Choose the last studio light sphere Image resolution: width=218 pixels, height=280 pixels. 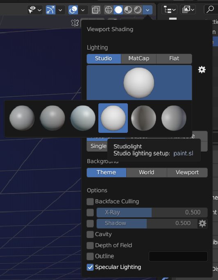pyautogui.click(x=174, y=118)
